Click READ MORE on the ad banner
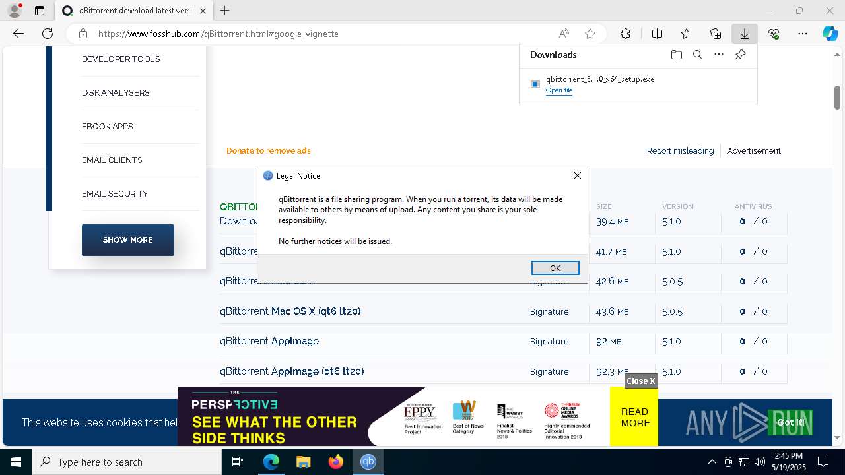The height and width of the screenshot is (475, 845). tap(634, 417)
